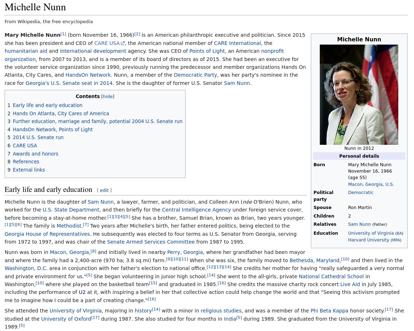Image resolution: width=414 pixels, height=331 pixels.
Task: Follow the 'U.S. State Department' link
Action: [x=71, y=210]
